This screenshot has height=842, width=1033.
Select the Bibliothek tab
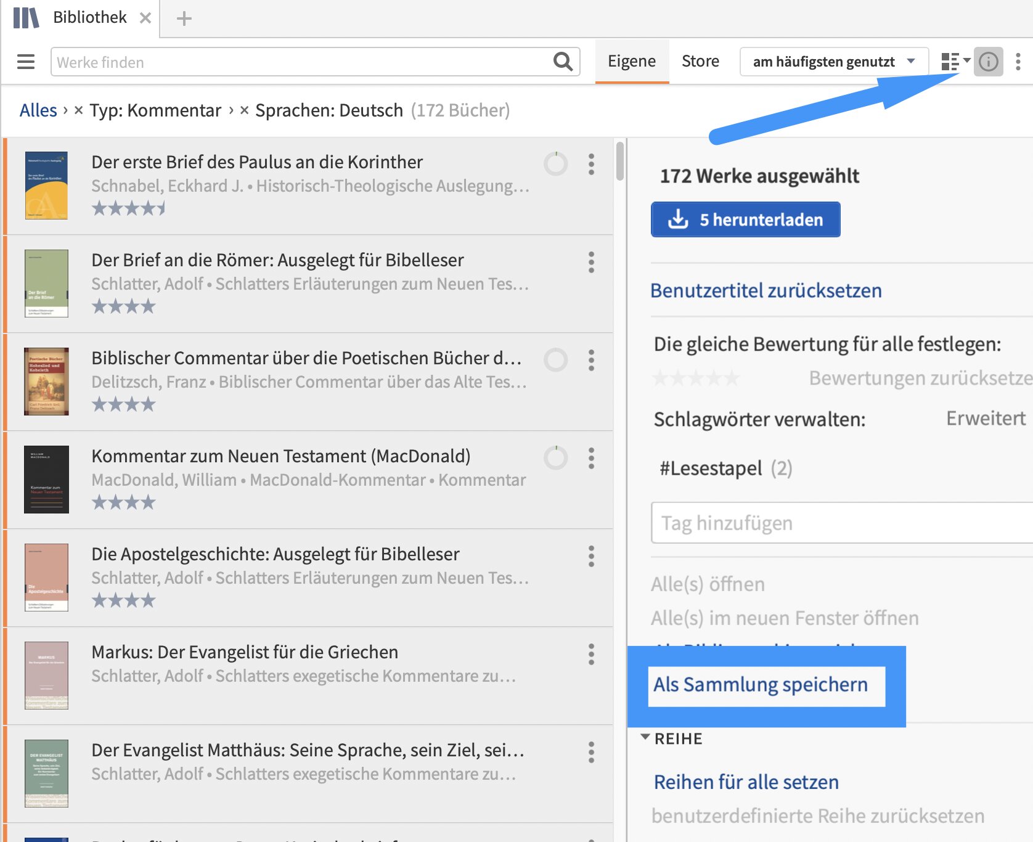(x=90, y=17)
